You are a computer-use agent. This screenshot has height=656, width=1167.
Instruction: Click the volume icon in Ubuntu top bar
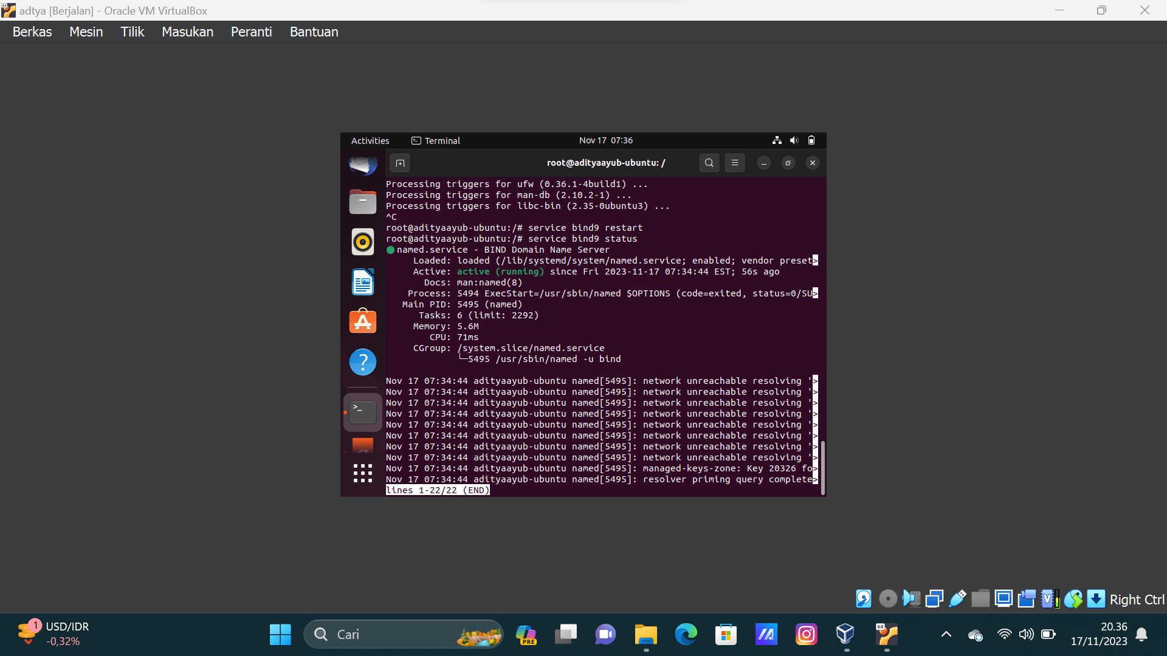tap(794, 140)
